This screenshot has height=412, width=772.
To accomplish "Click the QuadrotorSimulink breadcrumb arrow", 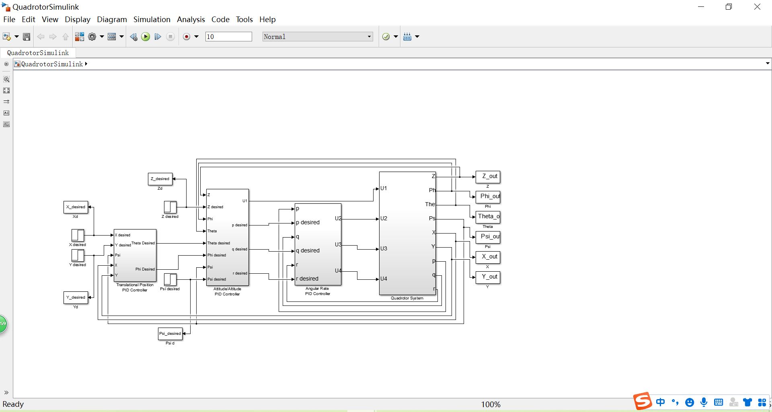I will [x=86, y=64].
